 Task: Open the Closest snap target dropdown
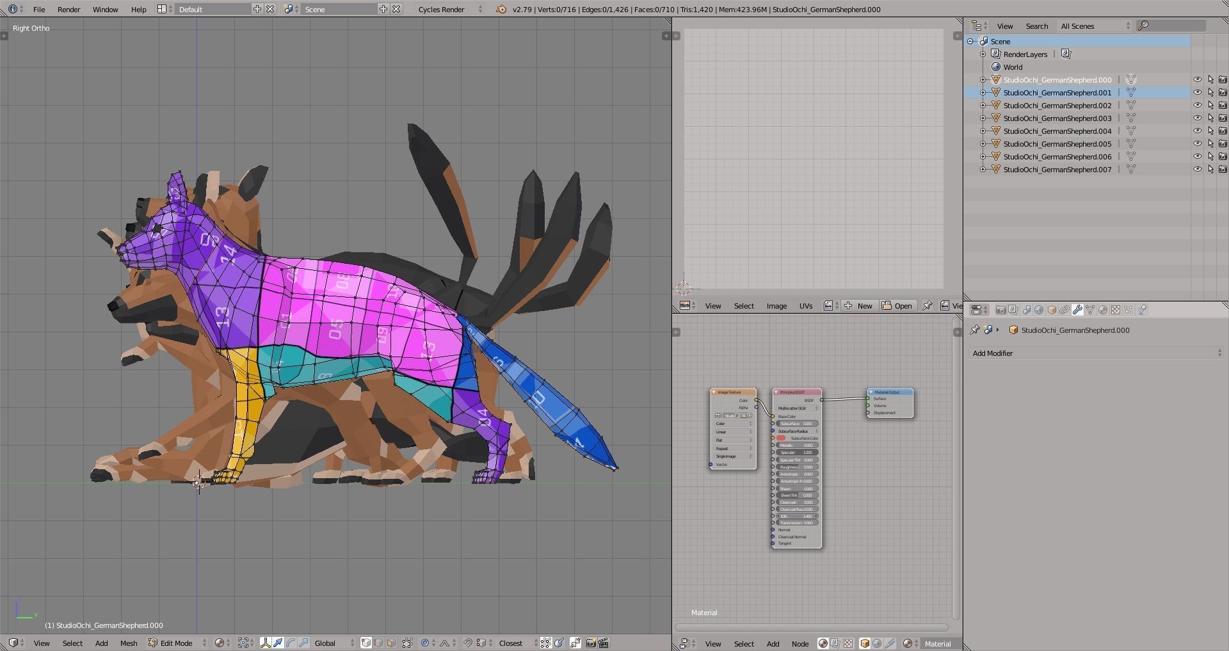[x=516, y=643]
